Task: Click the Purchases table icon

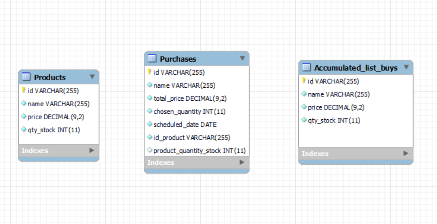Action: (x=152, y=58)
